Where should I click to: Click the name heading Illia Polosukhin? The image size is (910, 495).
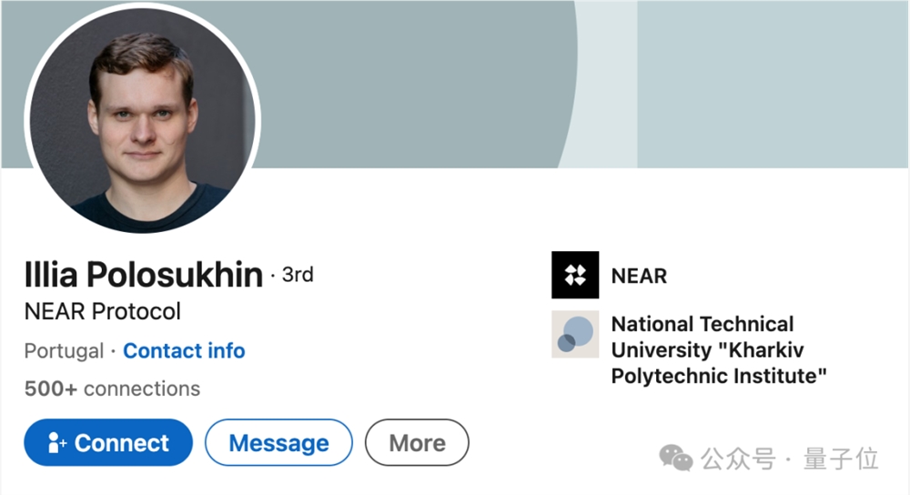(144, 274)
